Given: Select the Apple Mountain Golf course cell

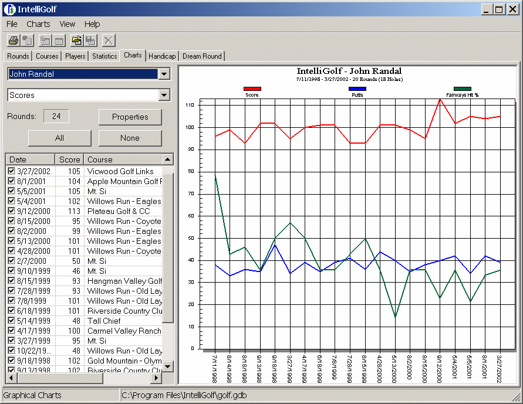Looking at the screenshot, I should click(x=124, y=181).
